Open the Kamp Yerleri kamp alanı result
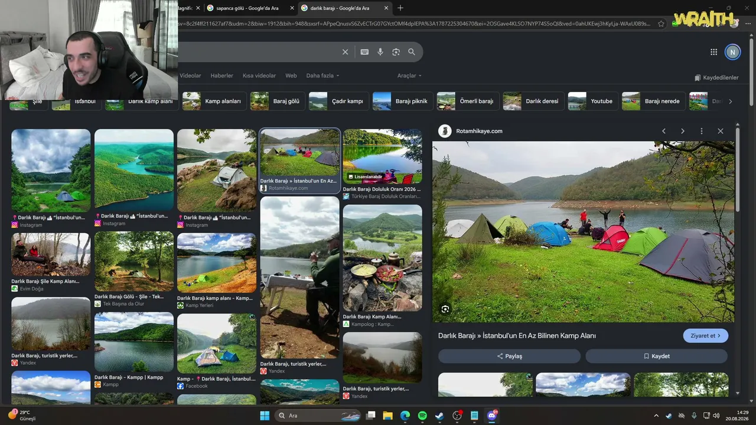 (217, 271)
